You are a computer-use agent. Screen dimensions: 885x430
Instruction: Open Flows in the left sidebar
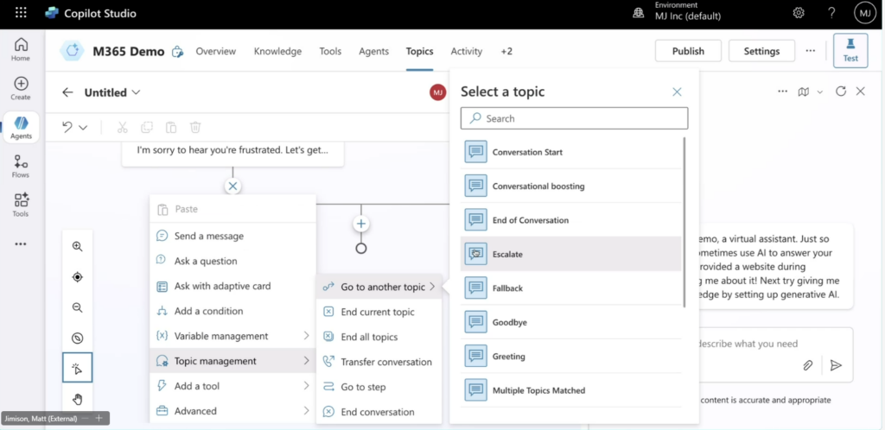(21, 166)
